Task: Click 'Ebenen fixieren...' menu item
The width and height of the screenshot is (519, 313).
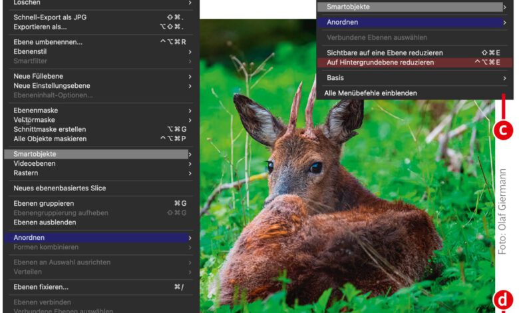Action: coord(41,287)
